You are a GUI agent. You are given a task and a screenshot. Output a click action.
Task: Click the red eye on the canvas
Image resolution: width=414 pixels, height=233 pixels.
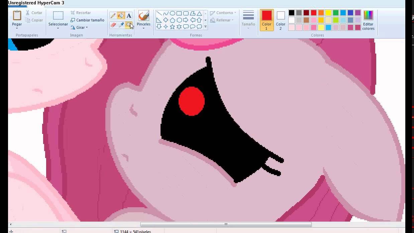191,101
